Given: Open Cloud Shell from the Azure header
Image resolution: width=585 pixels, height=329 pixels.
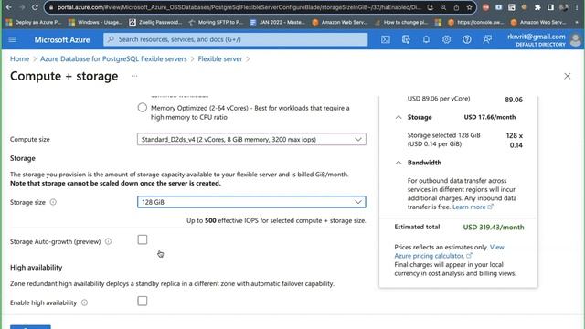Looking at the screenshot, I should tap(386, 39).
